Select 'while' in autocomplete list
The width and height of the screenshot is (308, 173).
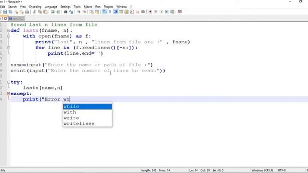(88, 107)
